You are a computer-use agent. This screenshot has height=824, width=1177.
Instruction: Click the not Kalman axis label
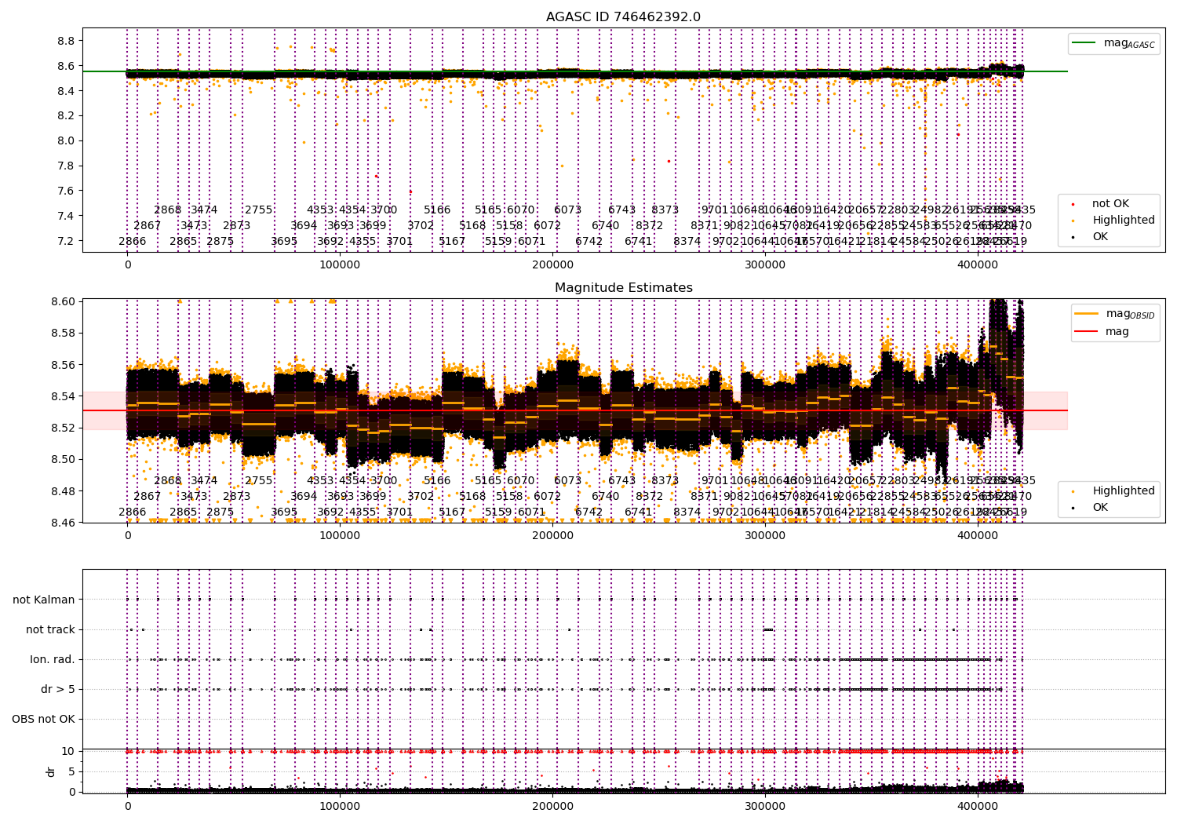click(44, 600)
